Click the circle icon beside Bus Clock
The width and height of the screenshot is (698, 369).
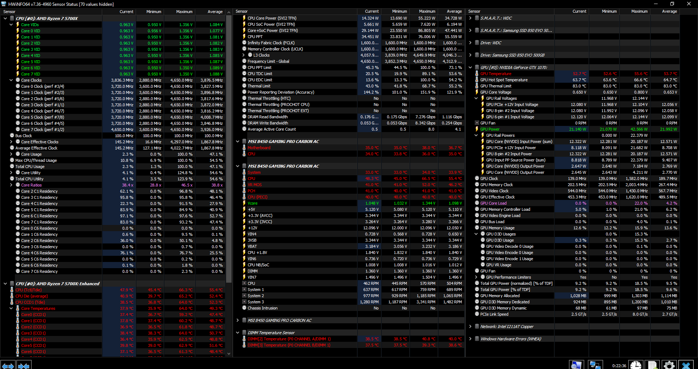point(12,136)
